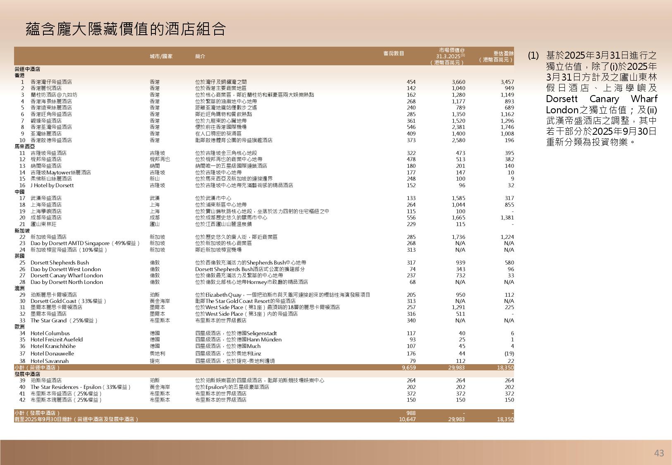Select J Hotel by Dorsett row
This screenshot has width=672, height=465.
coord(52,185)
